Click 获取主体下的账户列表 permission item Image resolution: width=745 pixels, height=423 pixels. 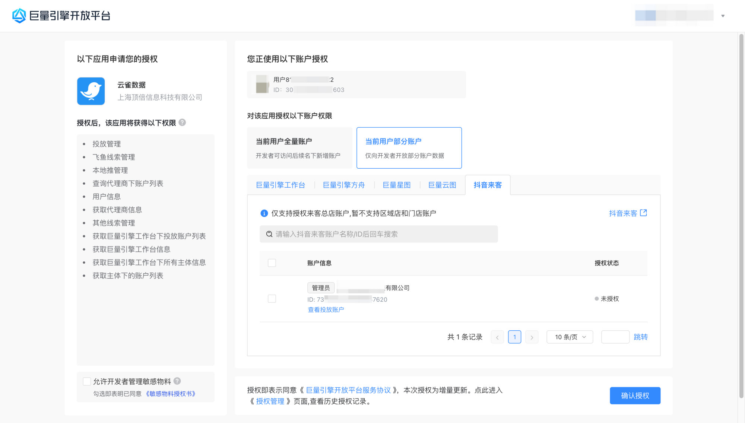point(128,276)
